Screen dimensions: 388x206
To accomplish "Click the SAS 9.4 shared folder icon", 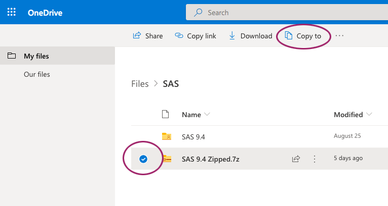I will click(166, 136).
